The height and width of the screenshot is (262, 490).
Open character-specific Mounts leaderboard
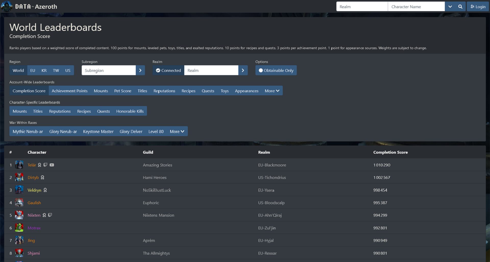20,111
